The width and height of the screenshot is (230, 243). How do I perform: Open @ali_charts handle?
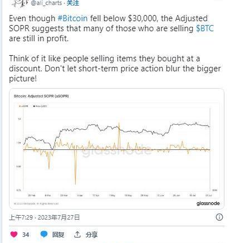(x=46, y=3)
